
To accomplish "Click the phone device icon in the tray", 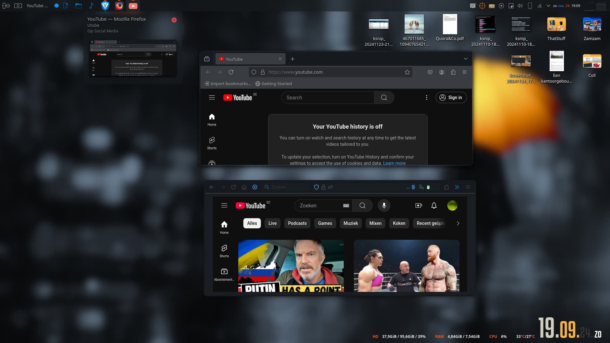I will point(530,6).
